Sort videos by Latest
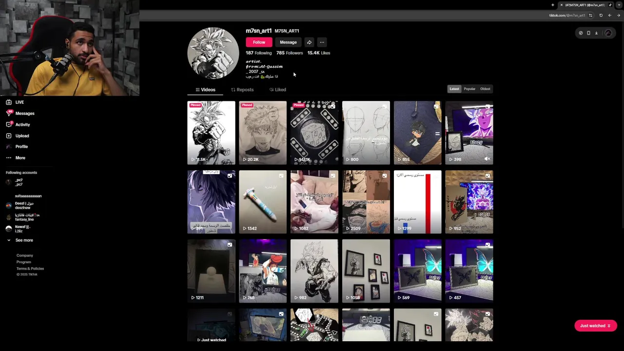The height and width of the screenshot is (351, 624). [x=454, y=89]
